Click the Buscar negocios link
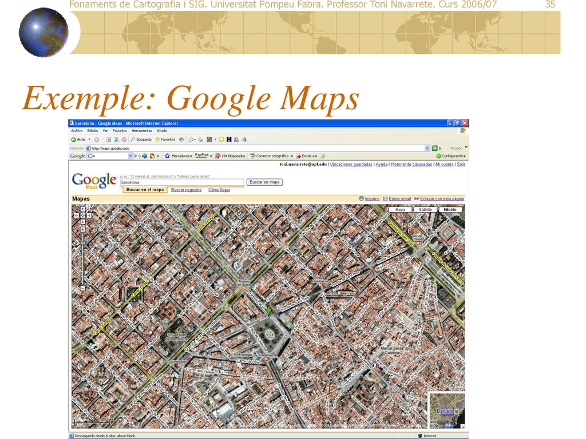The width and height of the screenshot is (586, 439). pos(186,190)
